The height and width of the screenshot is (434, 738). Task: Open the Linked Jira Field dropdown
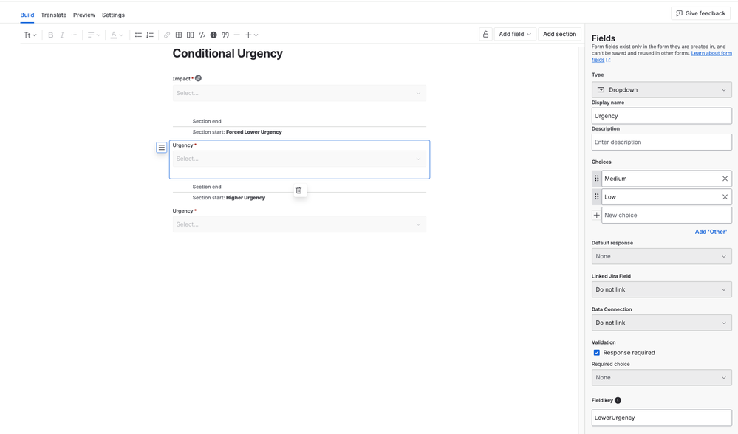pyautogui.click(x=661, y=289)
